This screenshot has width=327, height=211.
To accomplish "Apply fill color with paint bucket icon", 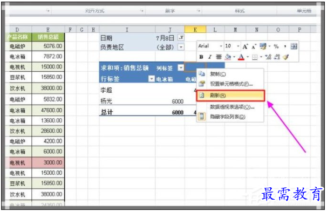I will point(228,57).
